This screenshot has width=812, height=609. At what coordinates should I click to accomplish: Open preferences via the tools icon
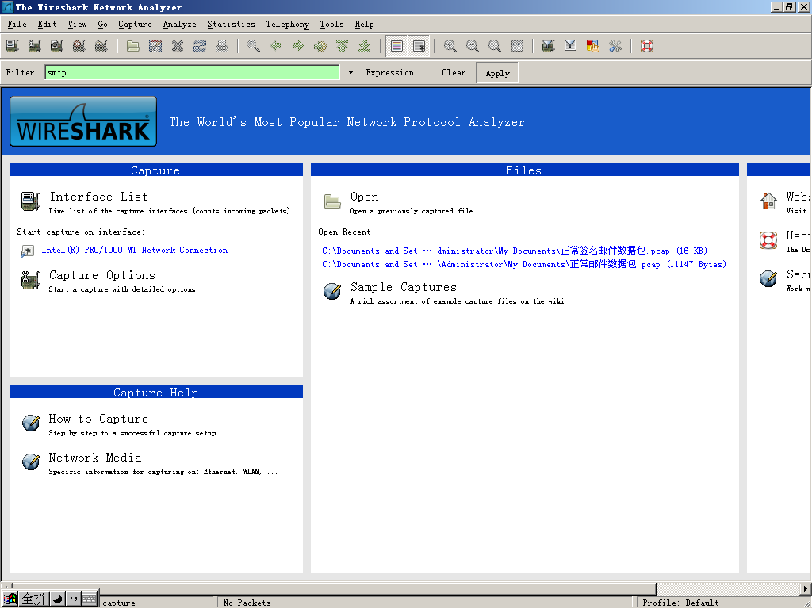pyautogui.click(x=615, y=46)
